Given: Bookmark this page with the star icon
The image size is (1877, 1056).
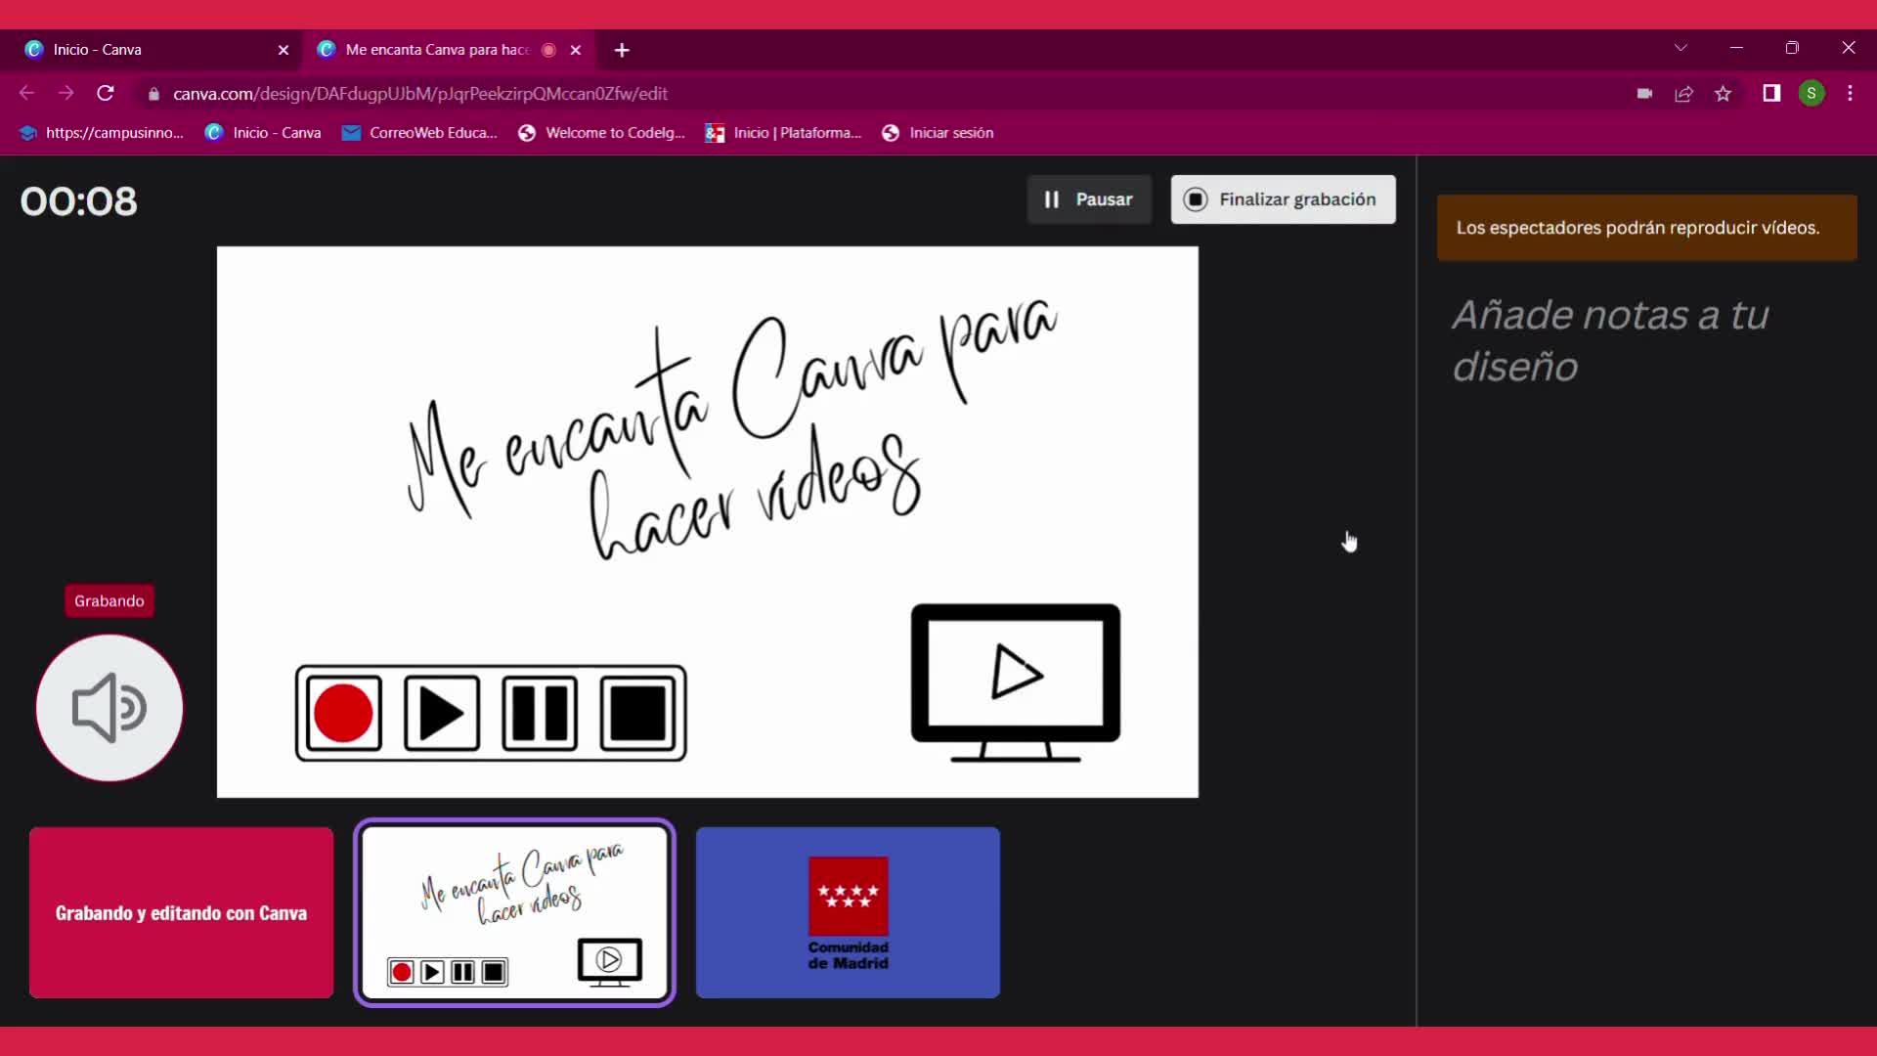Looking at the screenshot, I should click(1723, 94).
